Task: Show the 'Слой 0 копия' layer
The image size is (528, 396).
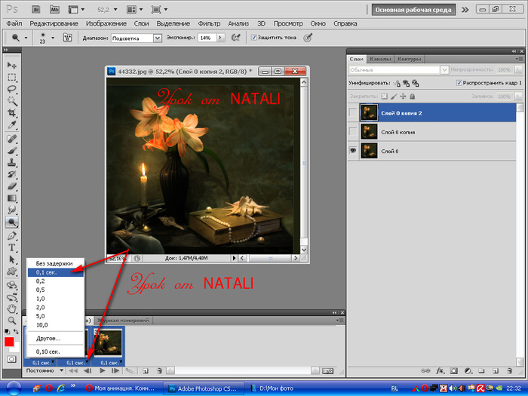Action: (353, 131)
